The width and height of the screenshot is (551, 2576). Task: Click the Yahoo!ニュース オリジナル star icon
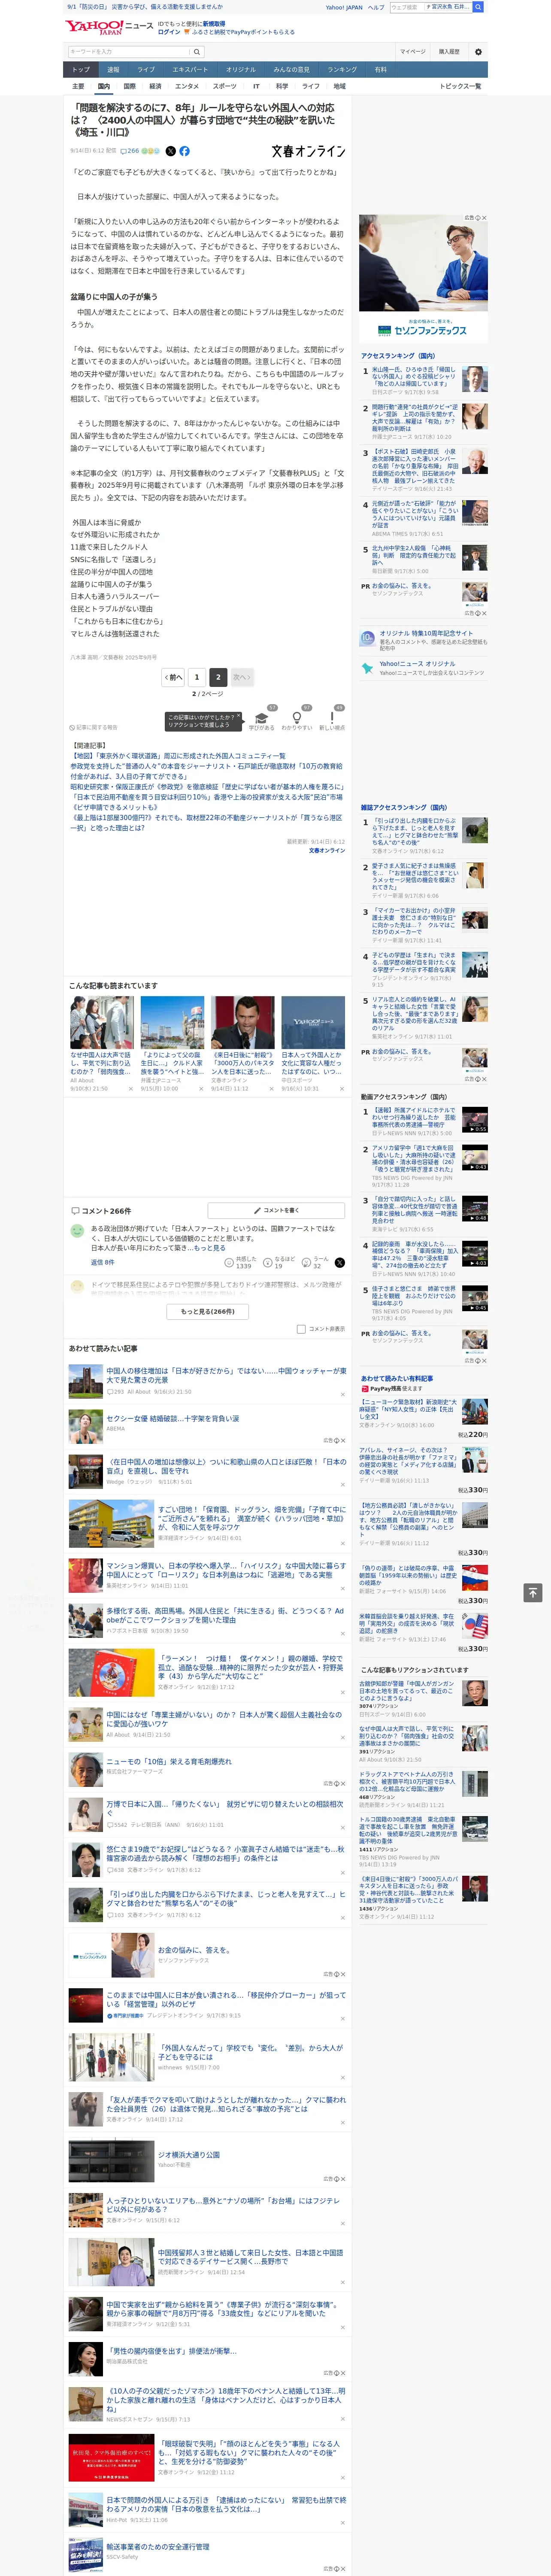368,668
